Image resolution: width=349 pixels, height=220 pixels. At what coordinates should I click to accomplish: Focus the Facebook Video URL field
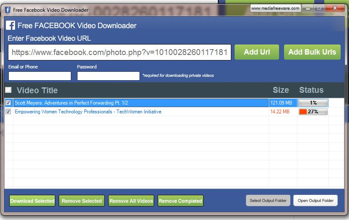pyautogui.click(x=119, y=52)
